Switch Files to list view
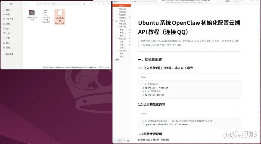261x144 pixels. point(91,4)
